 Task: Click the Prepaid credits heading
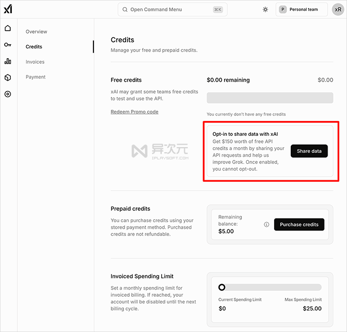[130, 209]
